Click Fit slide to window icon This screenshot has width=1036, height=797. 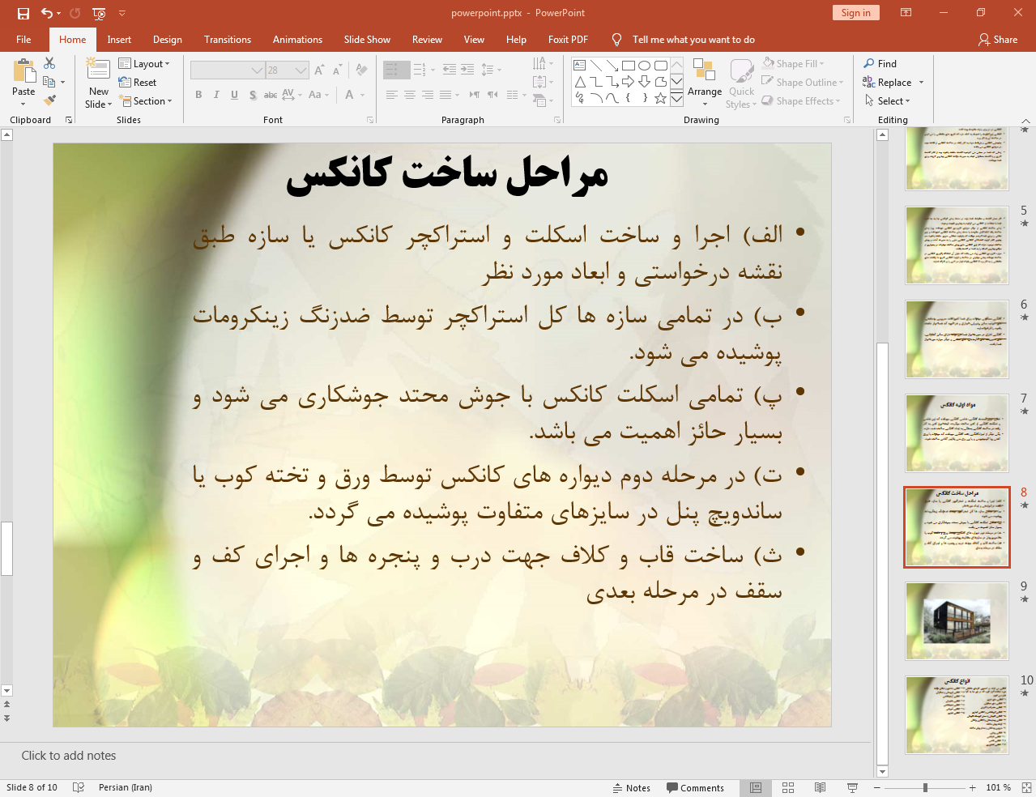coord(1026,787)
